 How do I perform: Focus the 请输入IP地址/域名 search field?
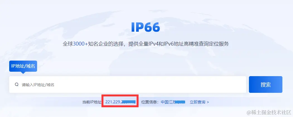128,84
